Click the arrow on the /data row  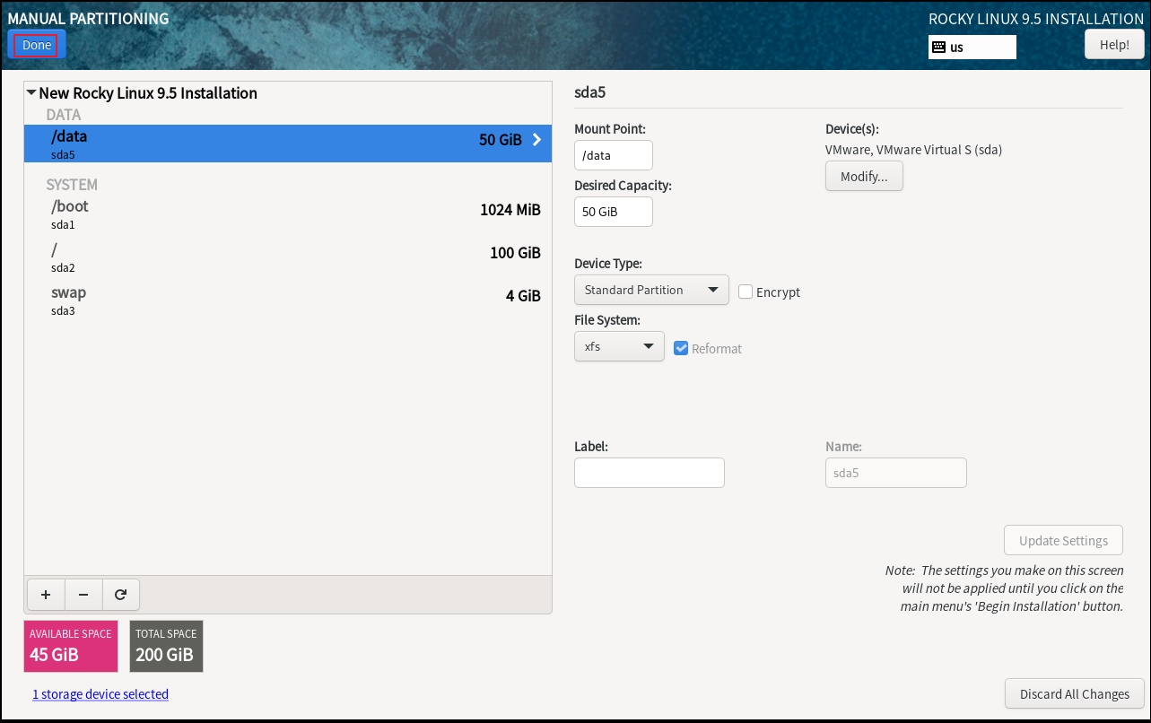point(536,140)
